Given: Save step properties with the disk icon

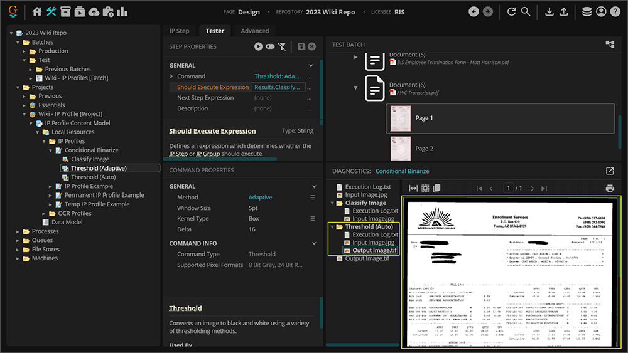Looking at the screenshot, I should (301, 46).
